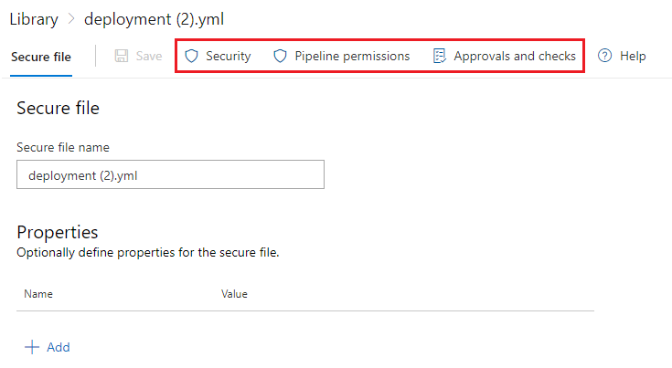Click the Pipeline permissions shield icon
This screenshot has height=368, width=672.
[281, 57]
